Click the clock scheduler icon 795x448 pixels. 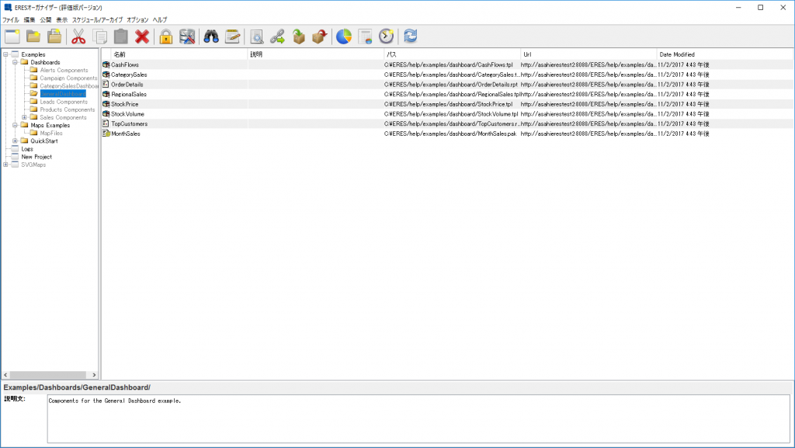(x=387, y=36)
